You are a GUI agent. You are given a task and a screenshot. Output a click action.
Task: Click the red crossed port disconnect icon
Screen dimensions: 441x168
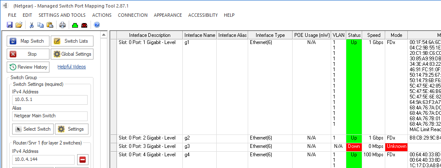[x=84, y=25]
